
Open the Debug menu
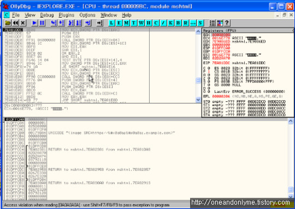[x=47, y=15]
